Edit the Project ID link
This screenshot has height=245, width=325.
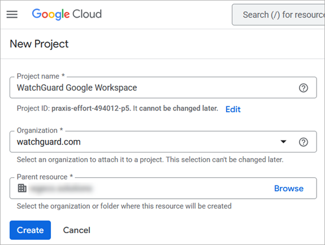pyautogui.click(x=233, y=109)
